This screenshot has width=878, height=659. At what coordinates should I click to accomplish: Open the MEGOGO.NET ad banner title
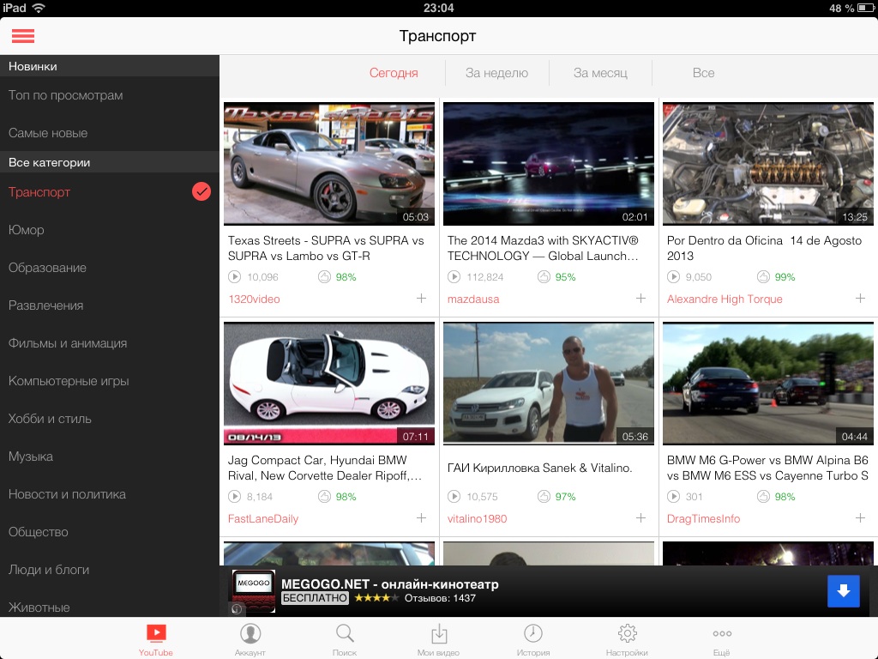[390, 583]
